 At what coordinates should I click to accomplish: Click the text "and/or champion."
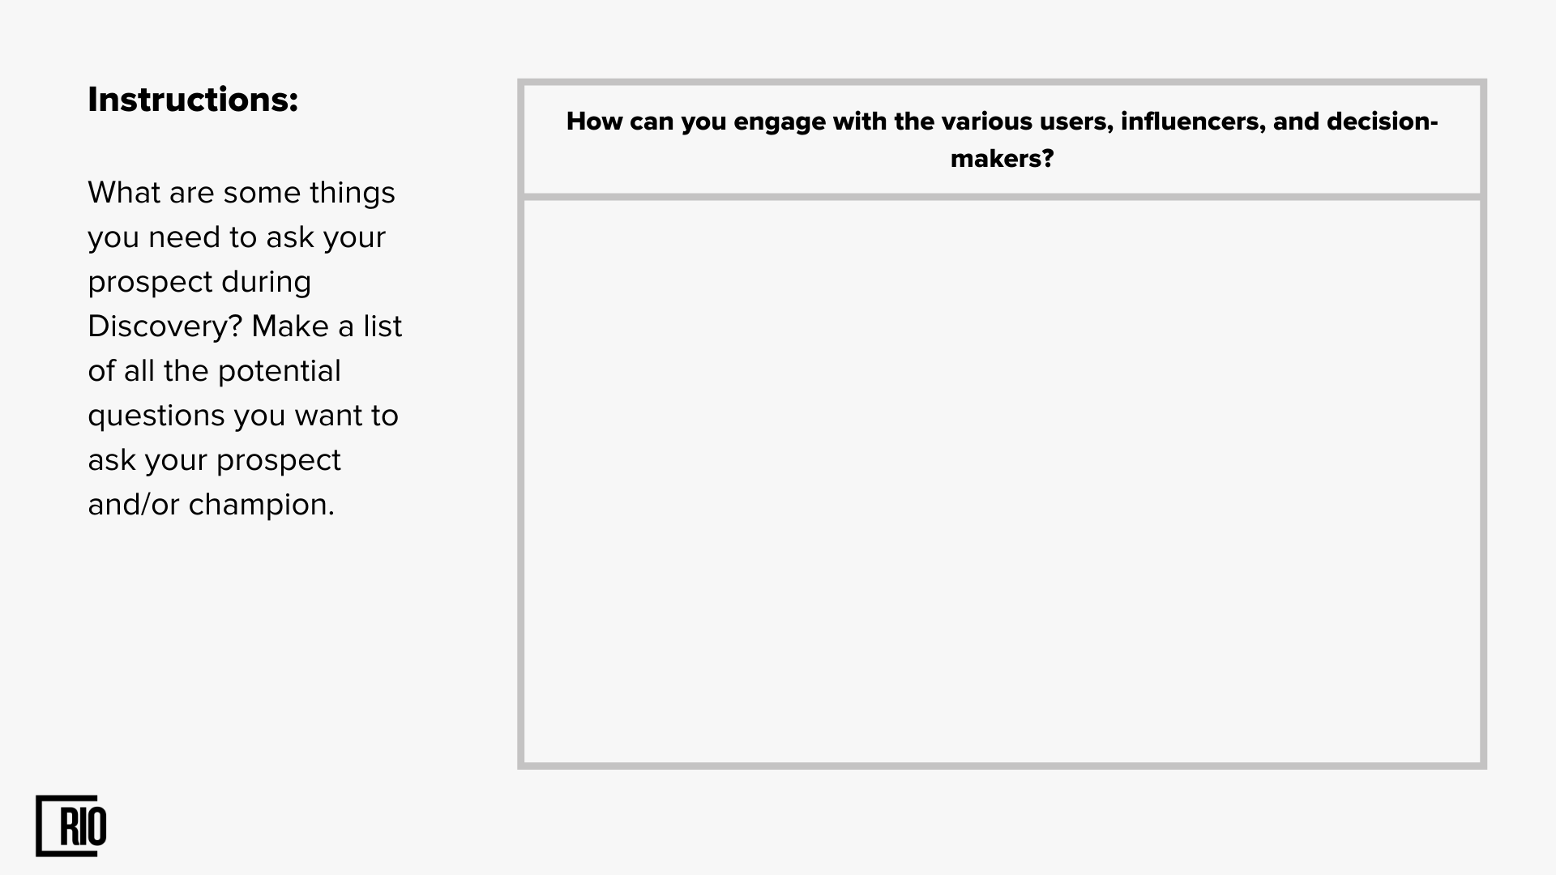pyautogui.click(x=211, y=505)
